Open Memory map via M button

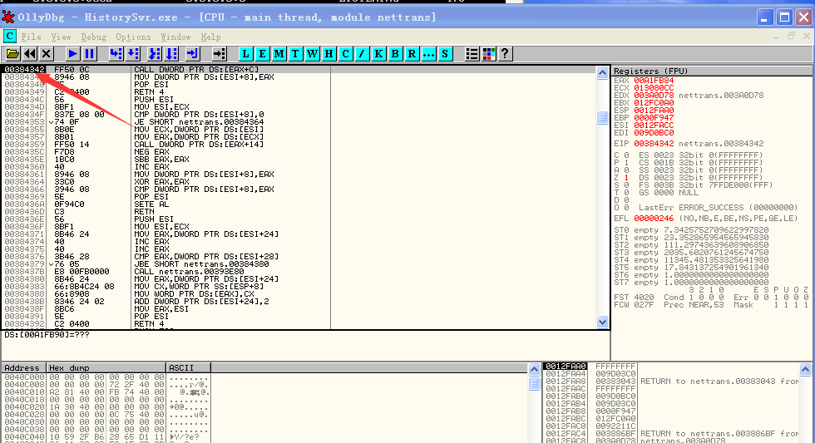[279, 53]
